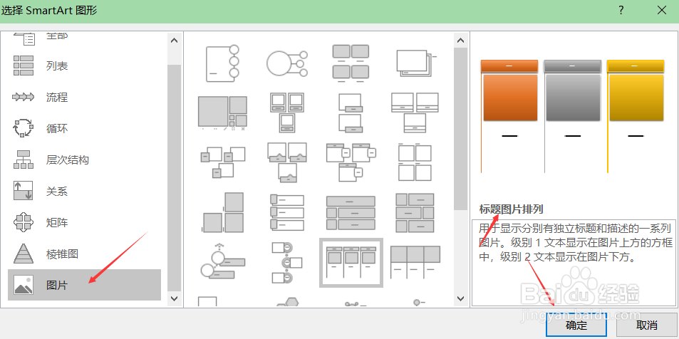Screen dimensions: 679x339
Task: Pick layout: large gray square with shrinking squares
Action: click(222, 113)
